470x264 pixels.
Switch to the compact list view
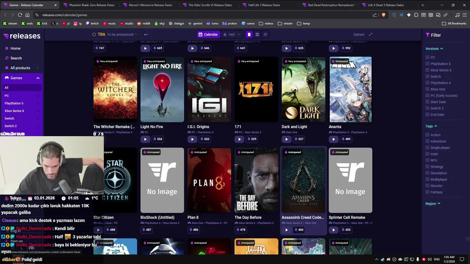pyautogui.click(x=265, y=34)
